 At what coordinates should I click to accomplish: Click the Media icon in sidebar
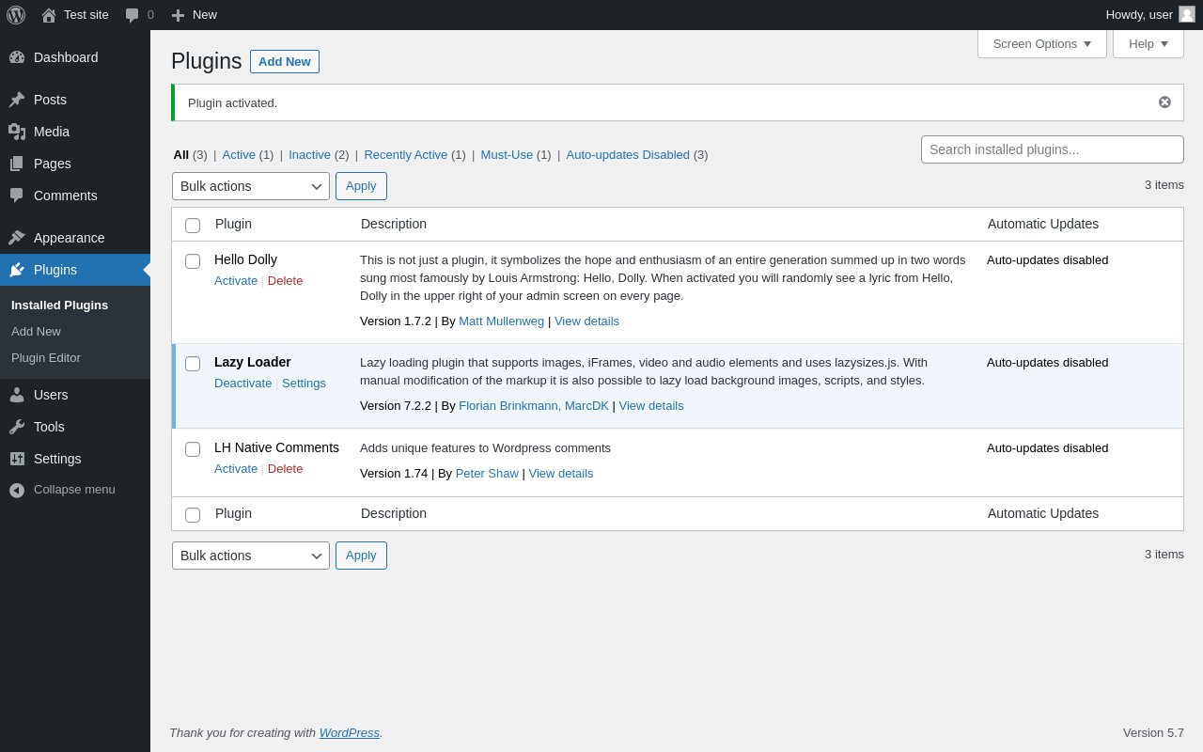[x=17, y=132]
